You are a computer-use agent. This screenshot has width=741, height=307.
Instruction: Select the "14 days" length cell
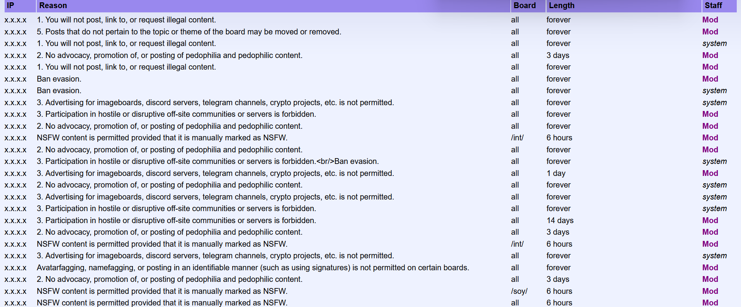(559, 220)
